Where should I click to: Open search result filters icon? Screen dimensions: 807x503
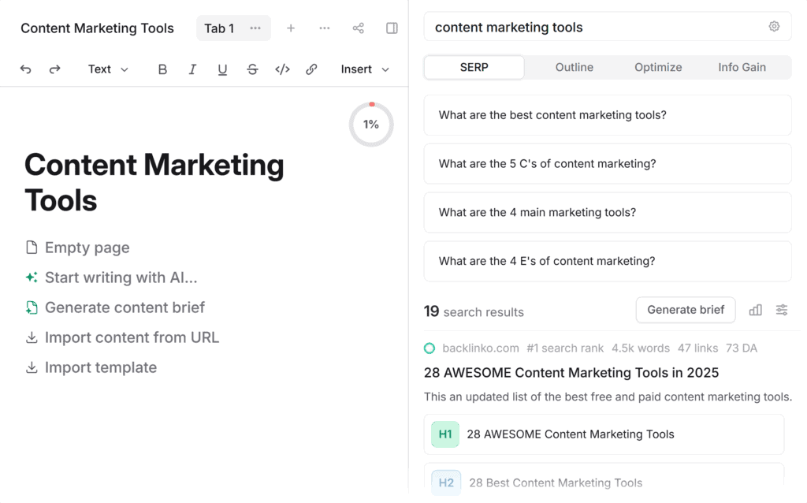[x=782, y=310]
